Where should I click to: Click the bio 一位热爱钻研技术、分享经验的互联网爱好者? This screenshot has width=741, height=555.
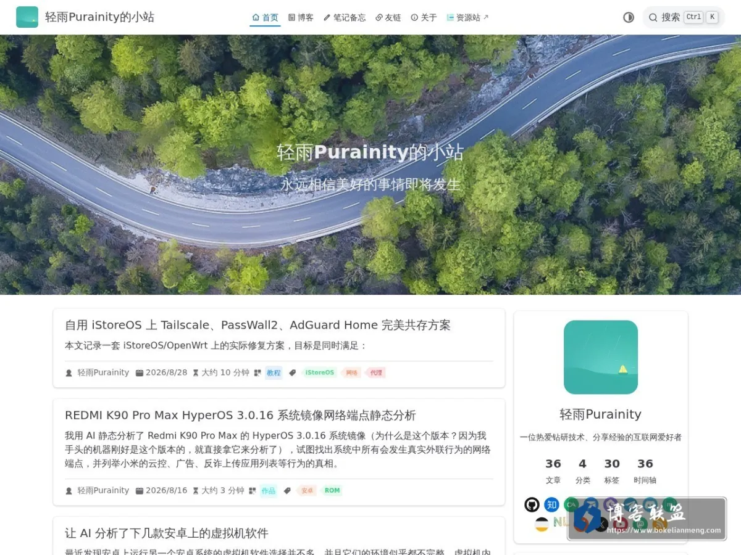[x=601, y=437]
